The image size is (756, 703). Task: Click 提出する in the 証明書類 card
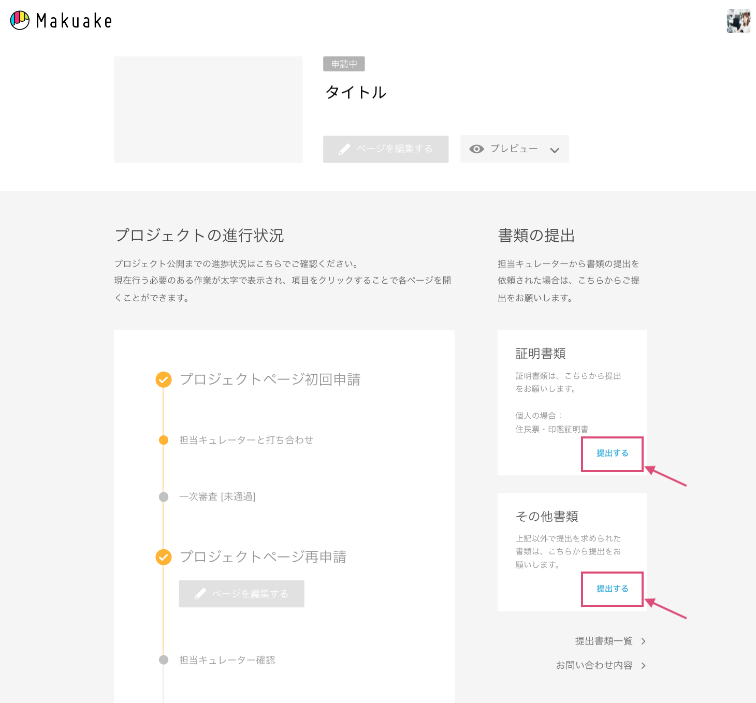pyautogui.click(x=612, y=453)
